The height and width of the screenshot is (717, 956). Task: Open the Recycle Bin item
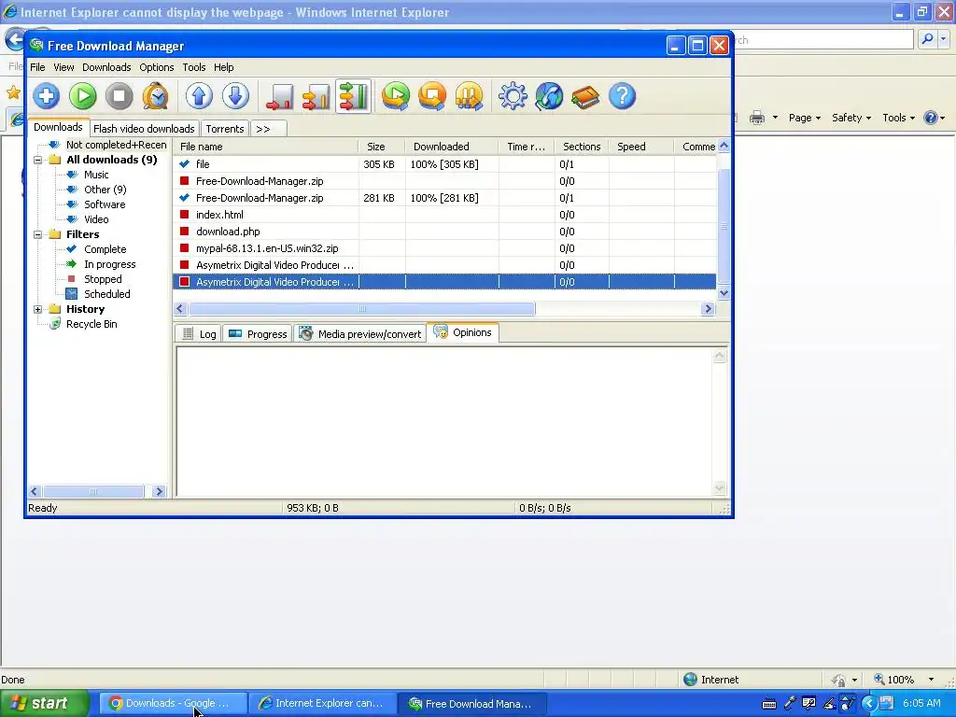click(91, 324)
